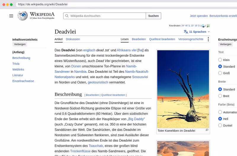The image size is (237, 156).
Task: Jump to Beschreibung in contents
Action: pos(21,58)
